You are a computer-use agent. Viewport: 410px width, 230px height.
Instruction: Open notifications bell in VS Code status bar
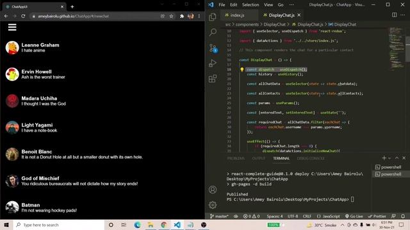tap(403, 216)
